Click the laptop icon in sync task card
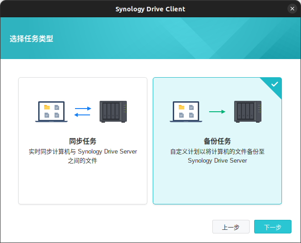301x243 pixels. 51,112
